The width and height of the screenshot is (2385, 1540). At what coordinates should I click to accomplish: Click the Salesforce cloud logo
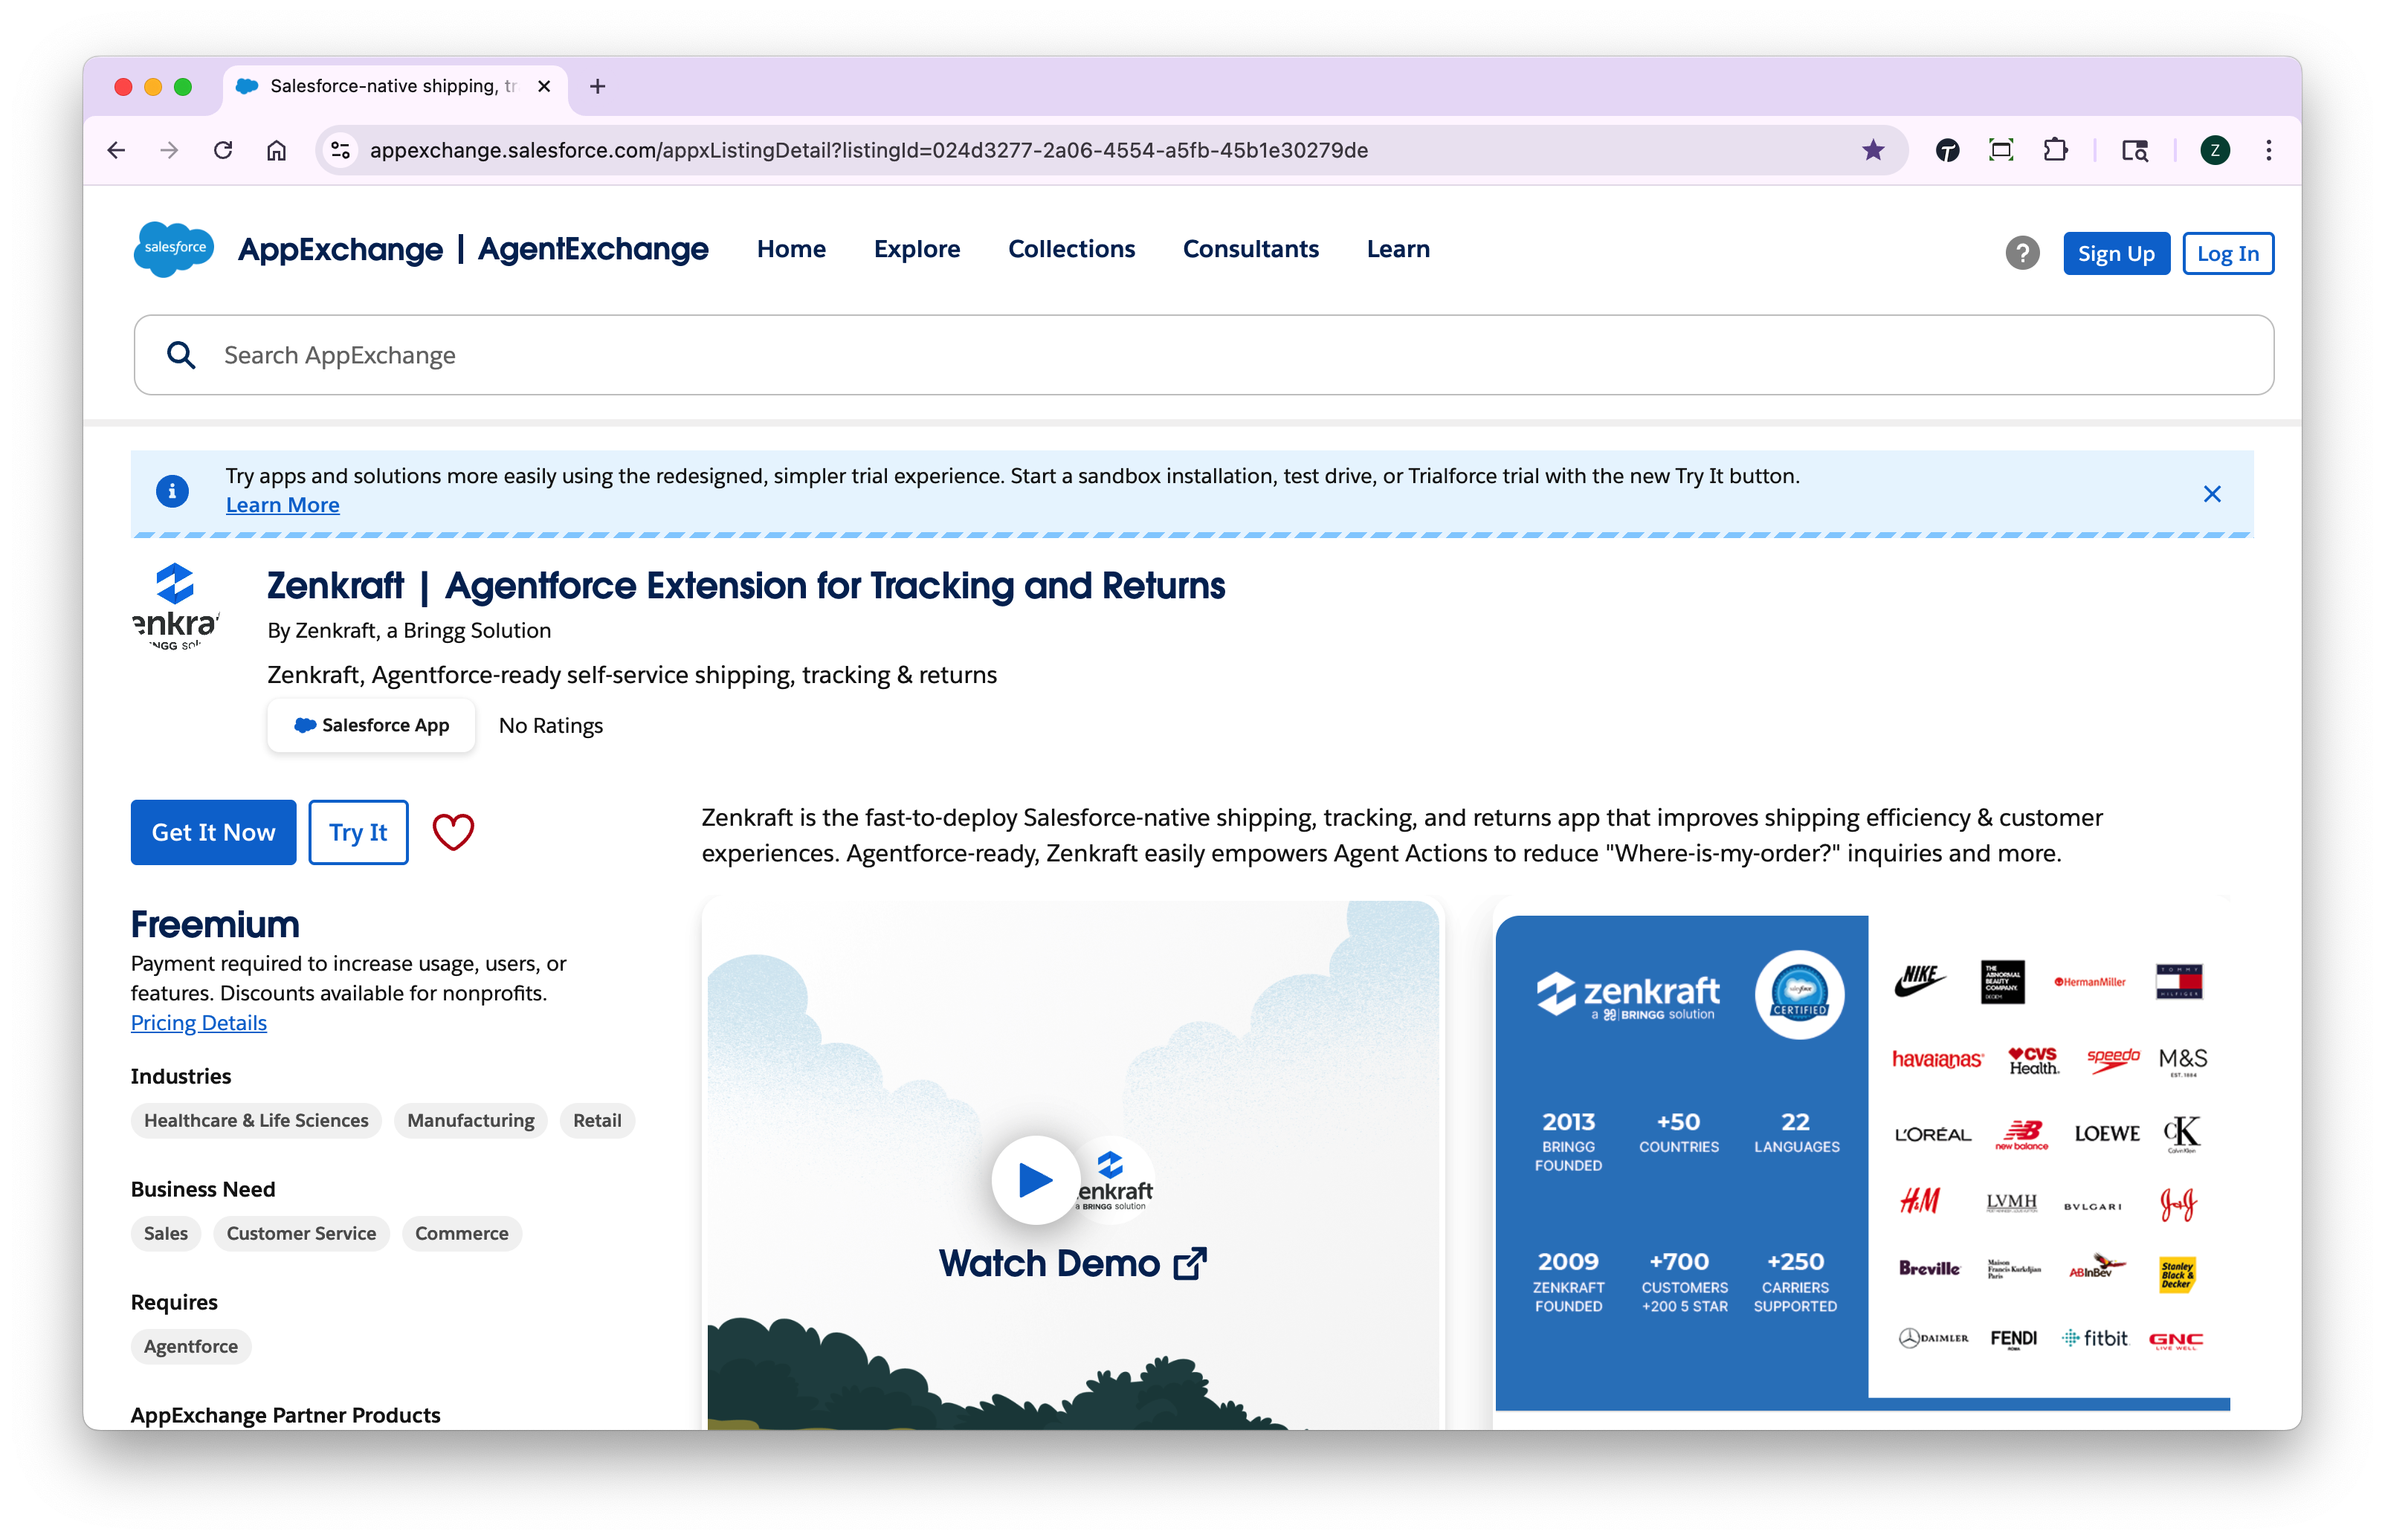173,249
